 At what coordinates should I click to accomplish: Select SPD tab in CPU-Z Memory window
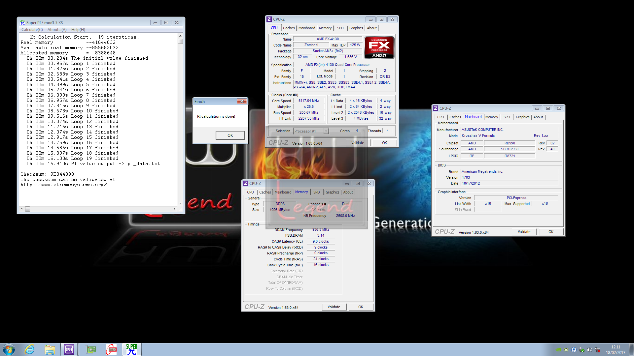click(316, 192)
